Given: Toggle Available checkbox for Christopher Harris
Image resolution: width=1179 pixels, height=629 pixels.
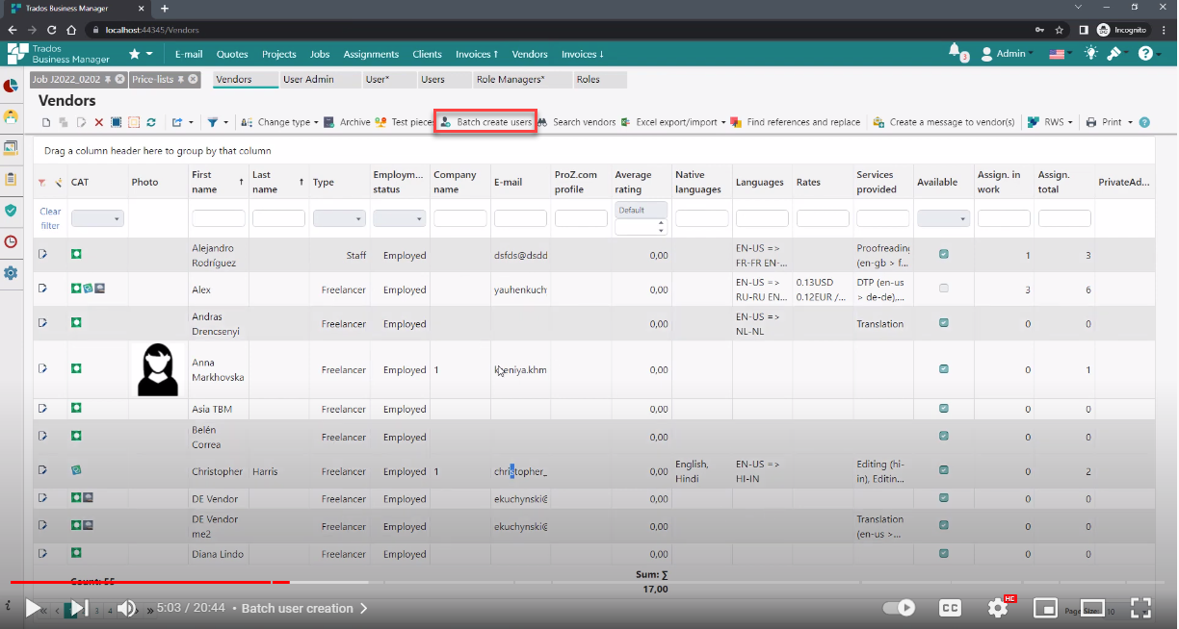Looking at the screenshot, I should coord(944,470).
